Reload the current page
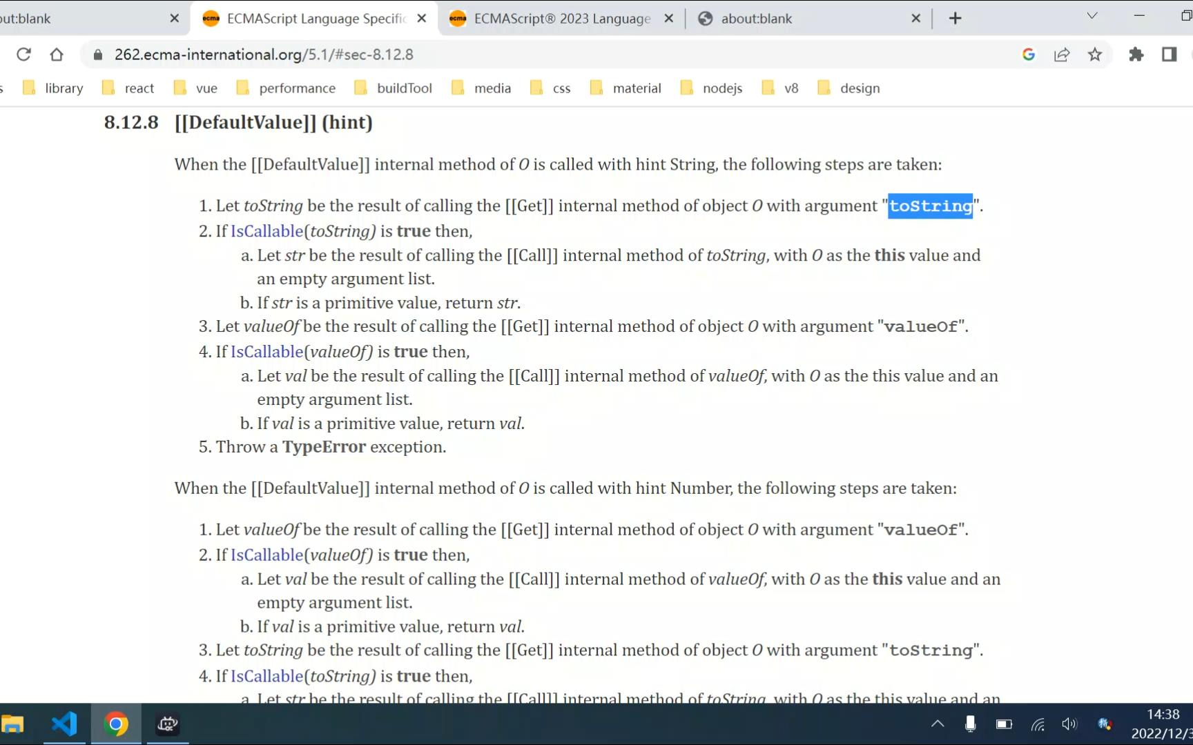1193x745 pixels. 23,54
